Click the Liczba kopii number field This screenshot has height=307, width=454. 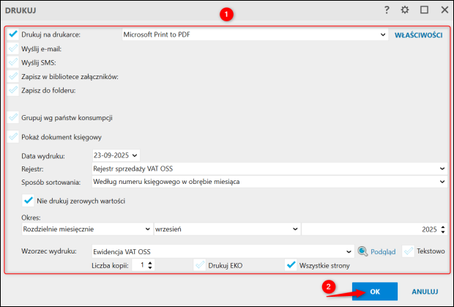(x=140, y=265)
